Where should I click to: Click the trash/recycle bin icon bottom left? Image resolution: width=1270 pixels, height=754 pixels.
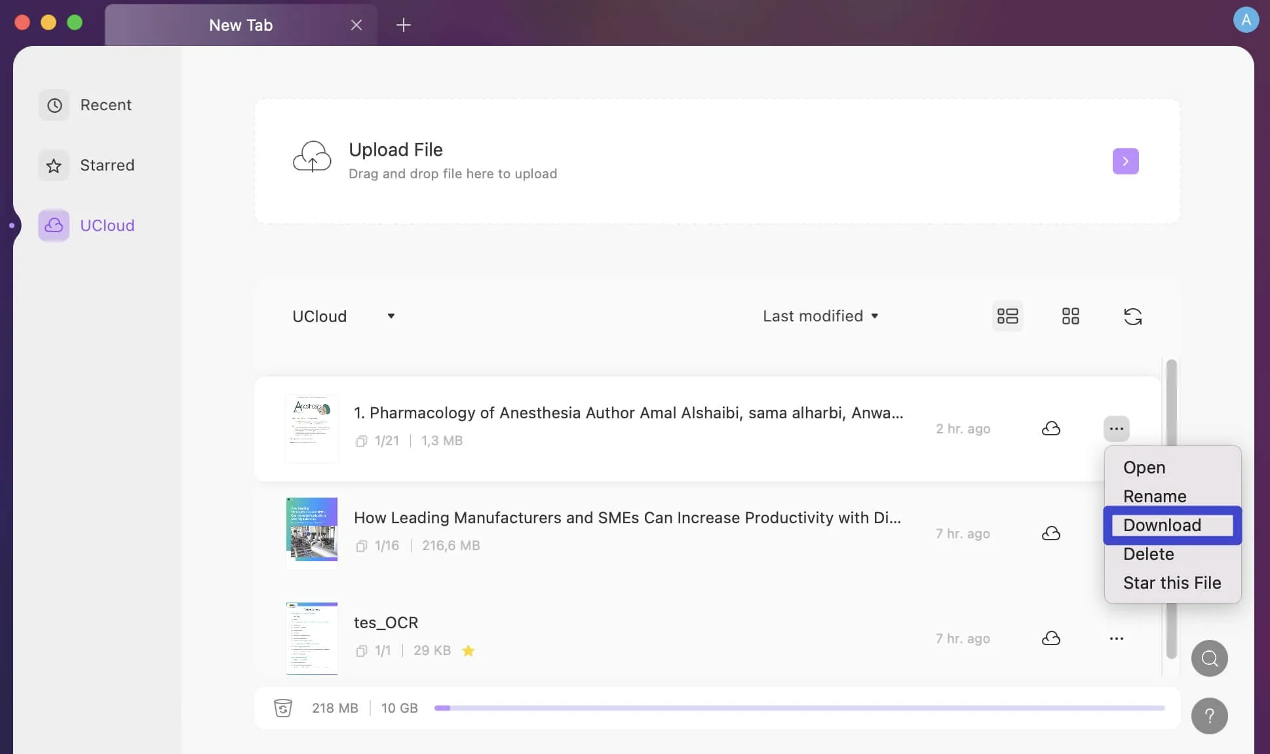pos(282,707)
